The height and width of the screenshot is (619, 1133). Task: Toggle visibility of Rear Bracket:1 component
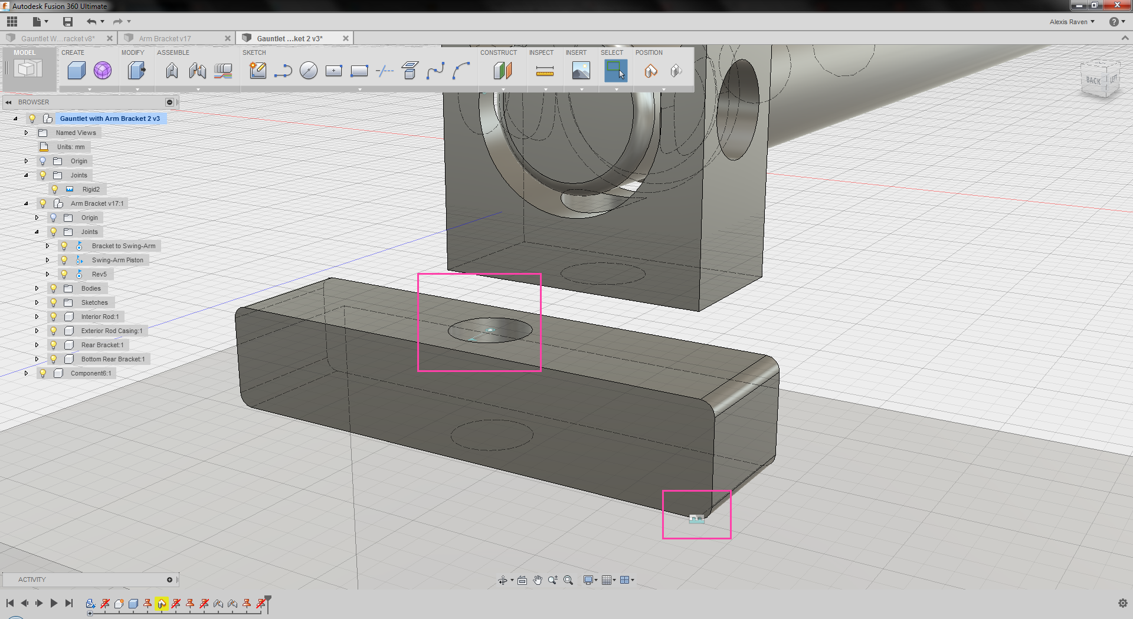[x=53, y=345]
